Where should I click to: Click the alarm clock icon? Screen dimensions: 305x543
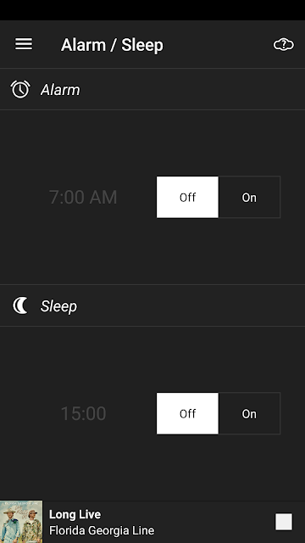[20, 89]
